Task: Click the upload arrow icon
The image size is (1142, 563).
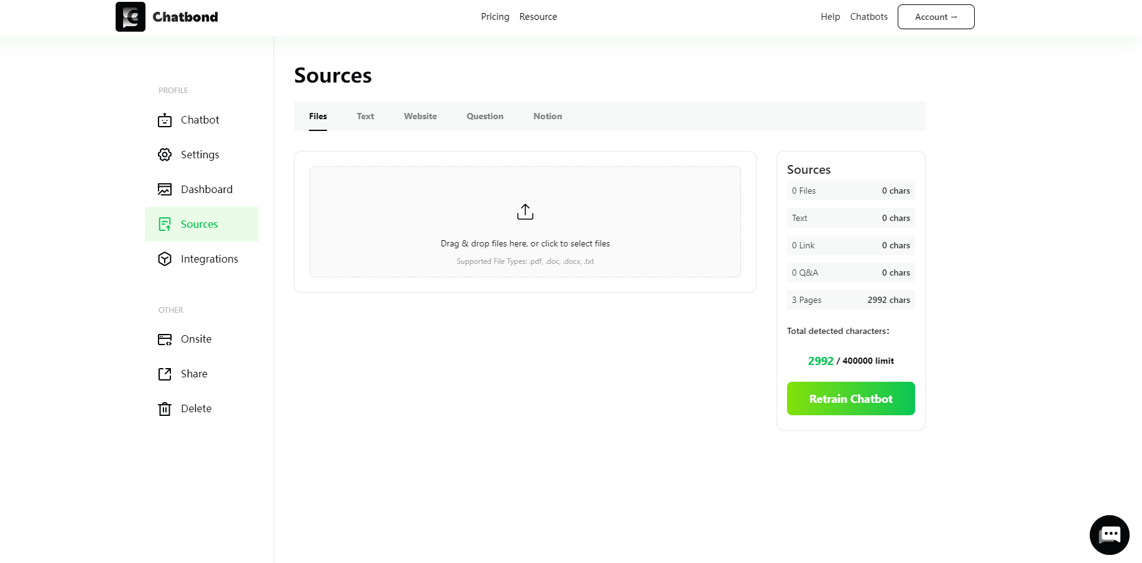Action: click(x=525, y=212)
